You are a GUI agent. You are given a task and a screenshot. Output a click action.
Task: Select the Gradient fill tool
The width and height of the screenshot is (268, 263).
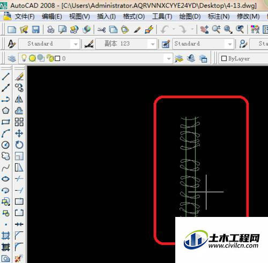click(x=5, y=247)
